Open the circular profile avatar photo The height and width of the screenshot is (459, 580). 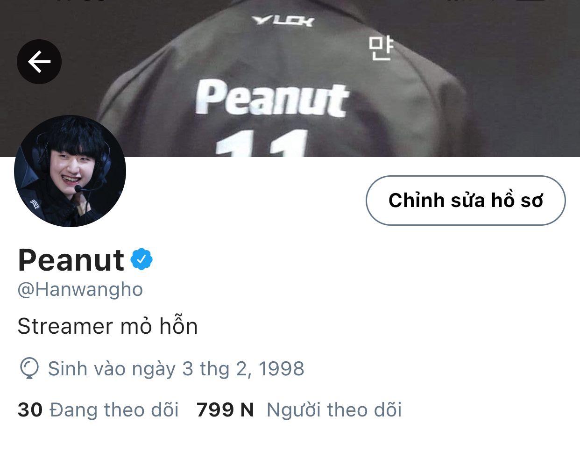[x=70, y=171]
